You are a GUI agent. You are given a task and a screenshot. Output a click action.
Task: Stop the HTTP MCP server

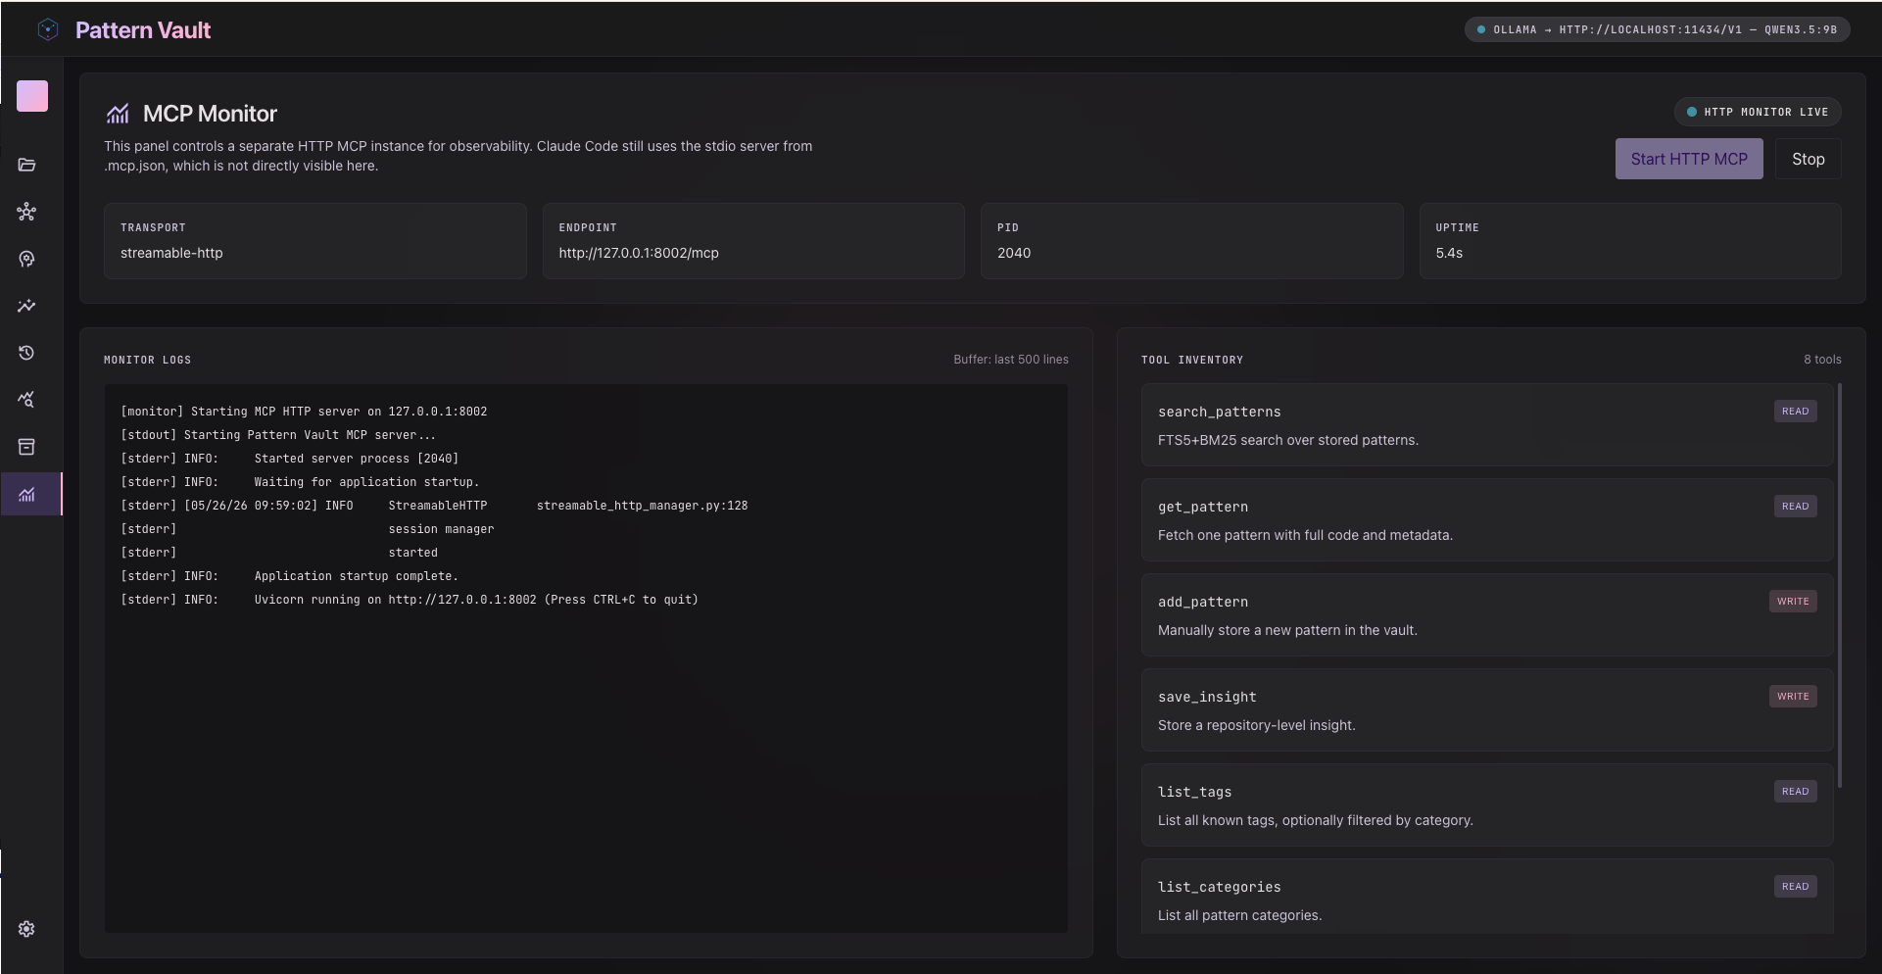[x=1808, y=159]
